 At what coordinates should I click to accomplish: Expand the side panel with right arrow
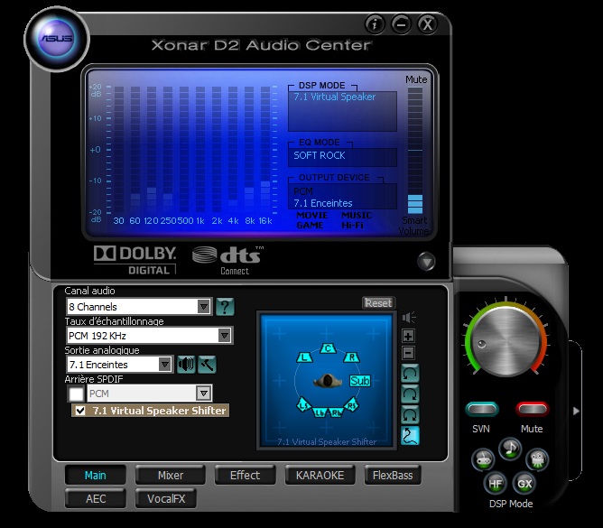click(576, 411)
